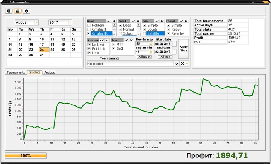Check all in the Speed filter

click(x=133, y=21)
